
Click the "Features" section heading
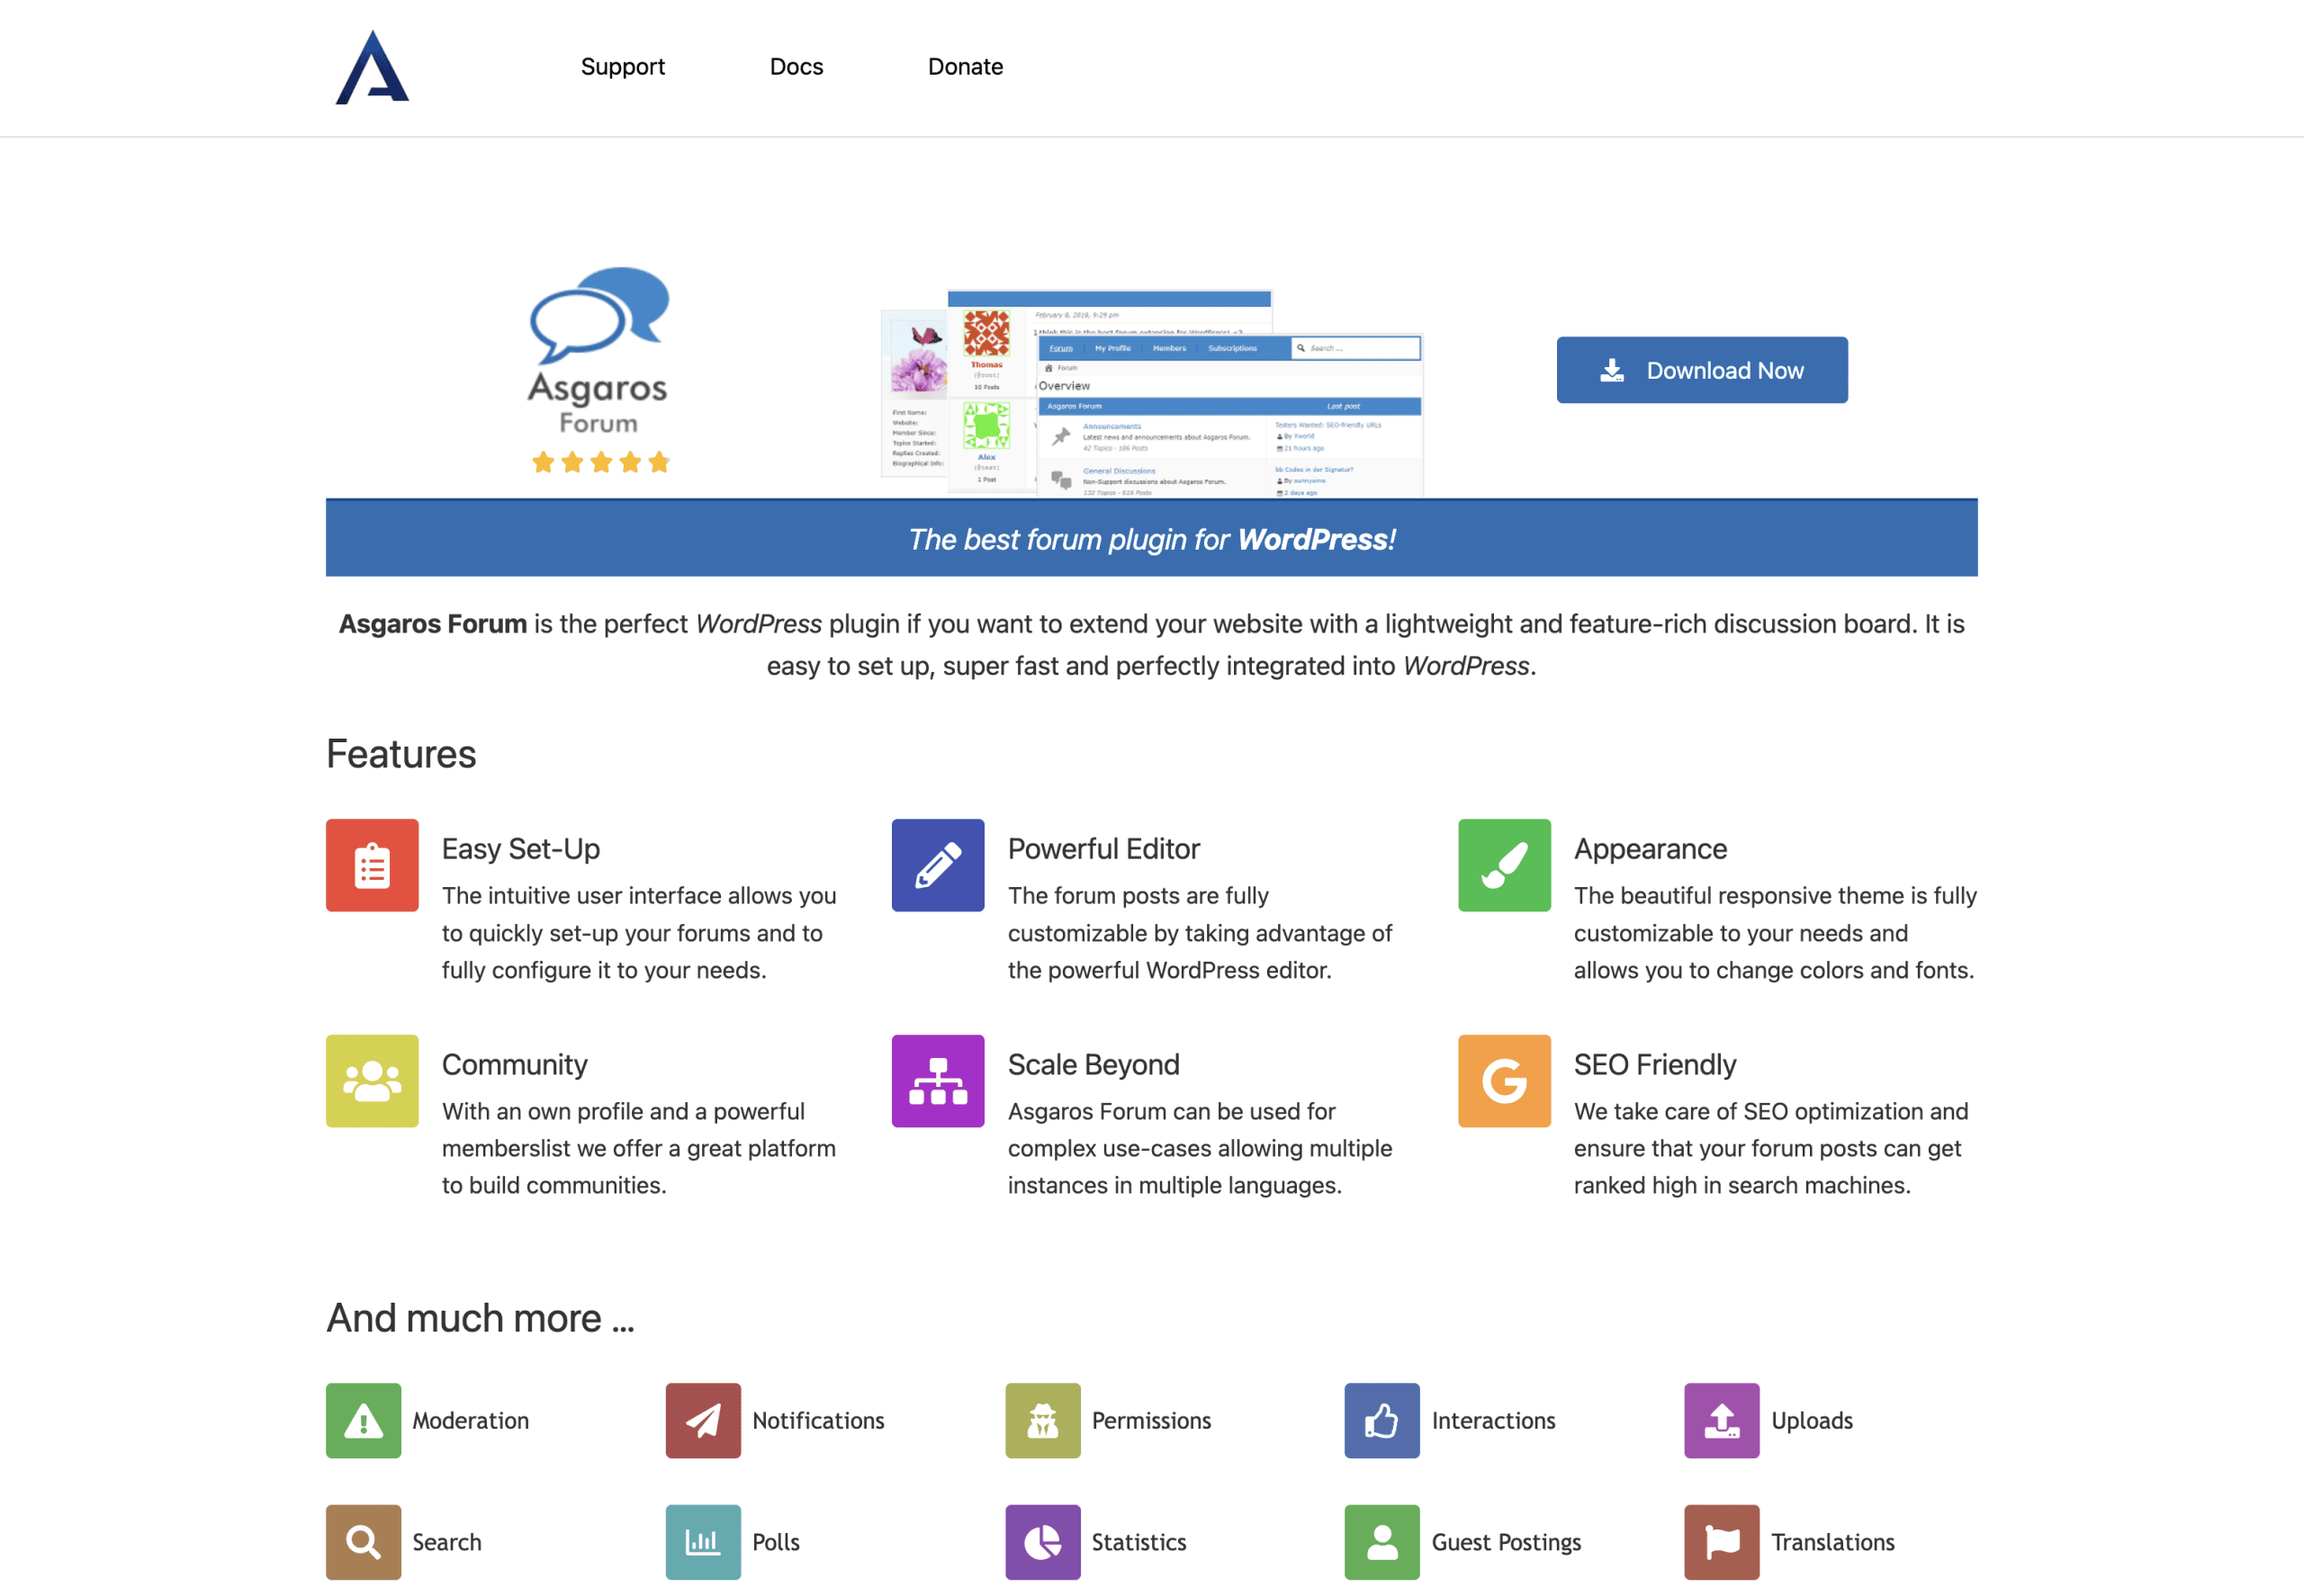pyautogui.click(x=401, y=754)
